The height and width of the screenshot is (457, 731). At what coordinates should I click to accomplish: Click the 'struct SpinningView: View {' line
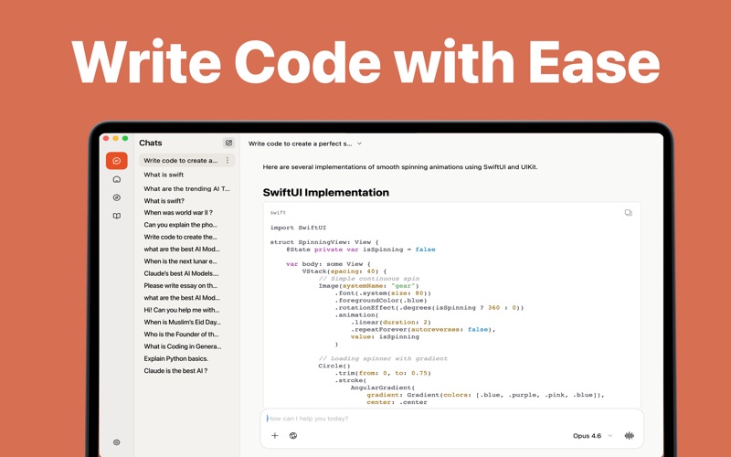pyautogui.click(x=324, y=242)
